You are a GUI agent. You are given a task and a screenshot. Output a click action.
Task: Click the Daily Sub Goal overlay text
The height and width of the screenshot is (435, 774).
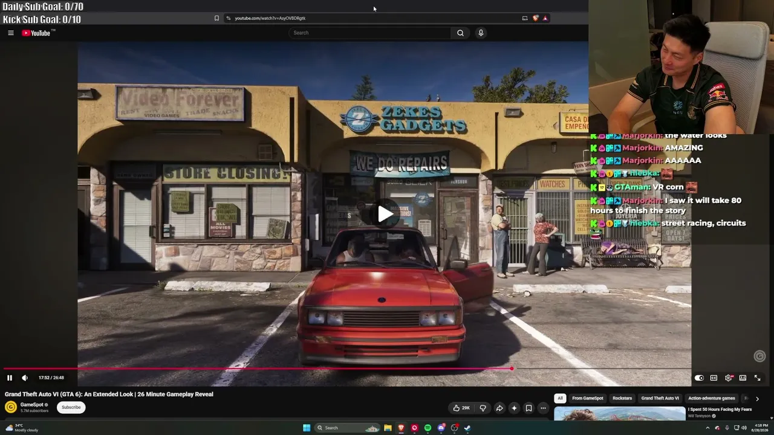coord(43,7)
